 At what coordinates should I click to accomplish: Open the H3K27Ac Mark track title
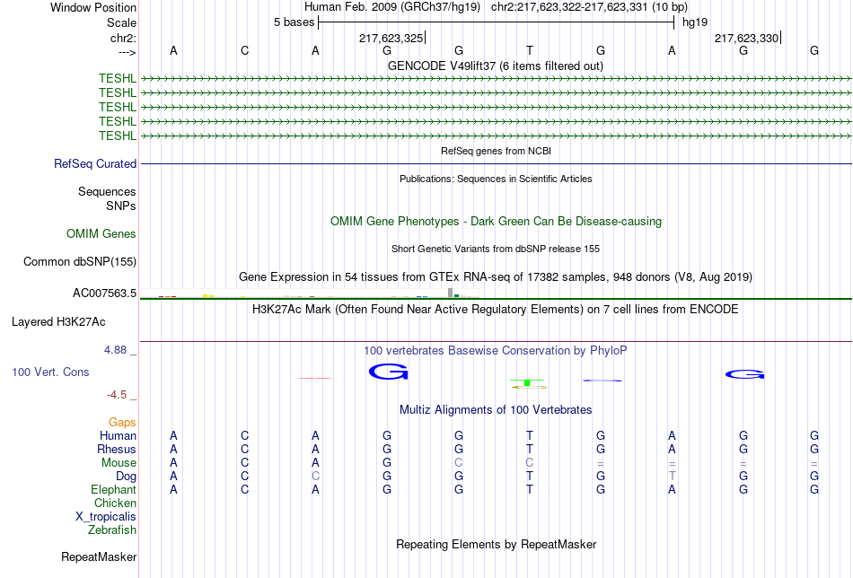click(x=495, y=310)
